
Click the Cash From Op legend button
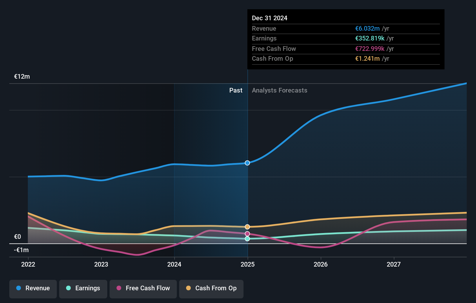211,288
